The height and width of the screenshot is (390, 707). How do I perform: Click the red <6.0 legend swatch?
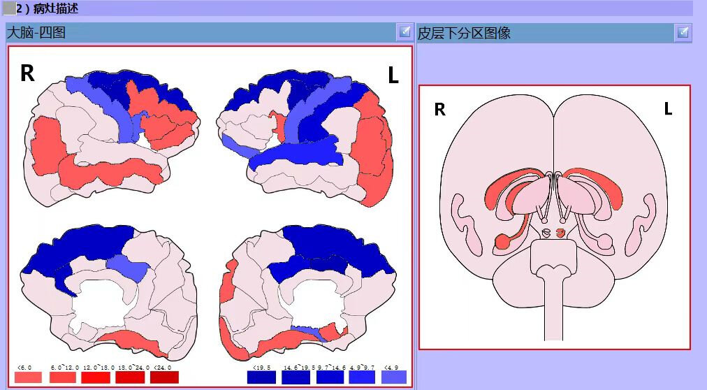point(28,377)
